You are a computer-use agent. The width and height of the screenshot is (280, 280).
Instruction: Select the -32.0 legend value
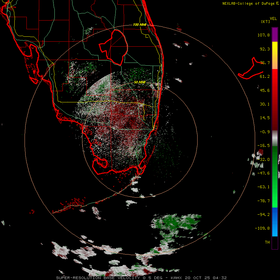pos(264,160)
